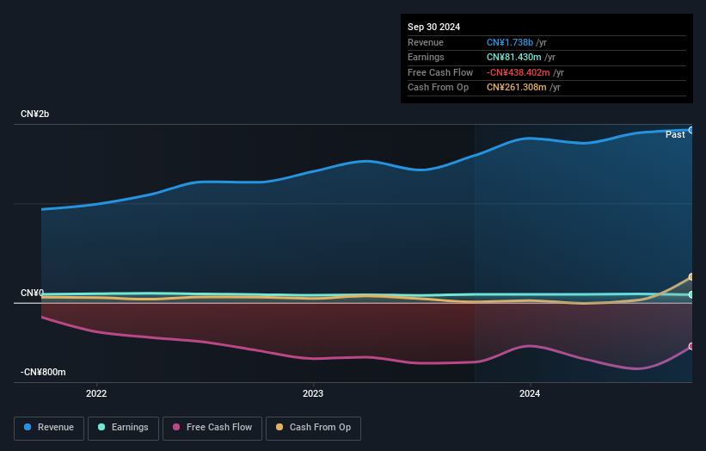Click the CN¥2b y-axis label

(34, 114)
